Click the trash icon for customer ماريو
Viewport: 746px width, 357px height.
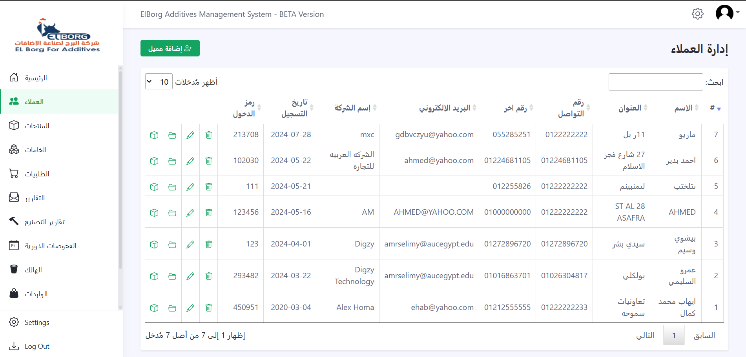pos(209,135)
